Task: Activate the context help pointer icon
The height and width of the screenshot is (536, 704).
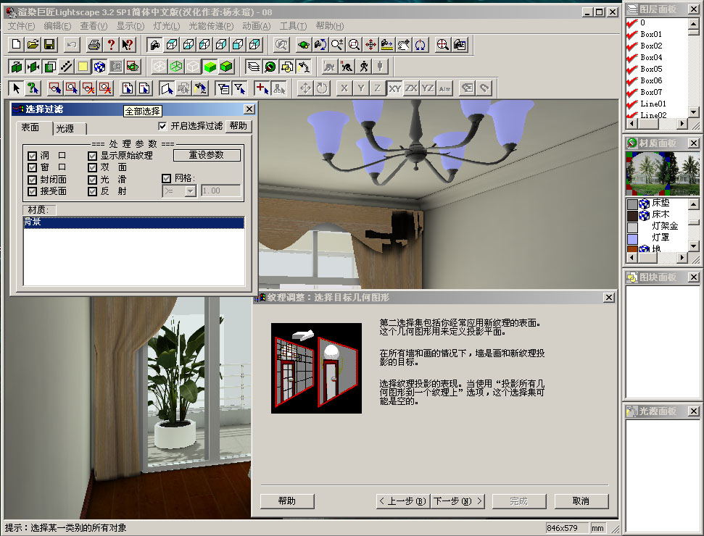Action: (128, 44)
